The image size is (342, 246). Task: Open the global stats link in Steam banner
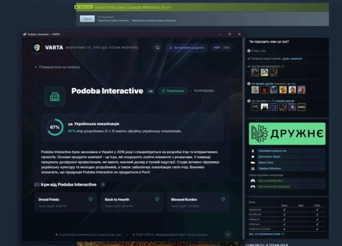point(153,20)
